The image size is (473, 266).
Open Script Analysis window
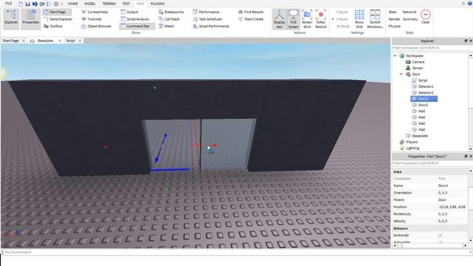[135, 19]
